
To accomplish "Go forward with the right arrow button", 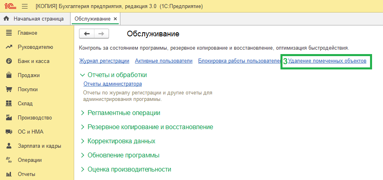I will [x=101, y=34].
